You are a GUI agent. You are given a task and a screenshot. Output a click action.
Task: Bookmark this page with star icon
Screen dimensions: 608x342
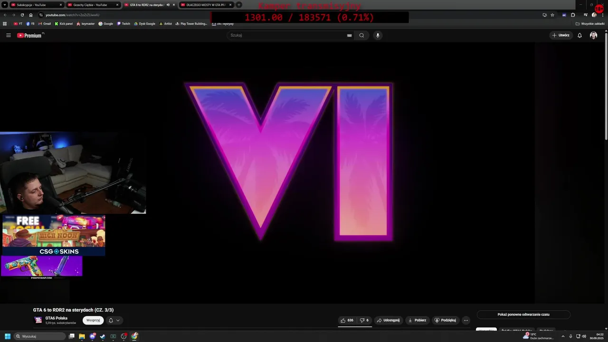click(x=552, y=15)
